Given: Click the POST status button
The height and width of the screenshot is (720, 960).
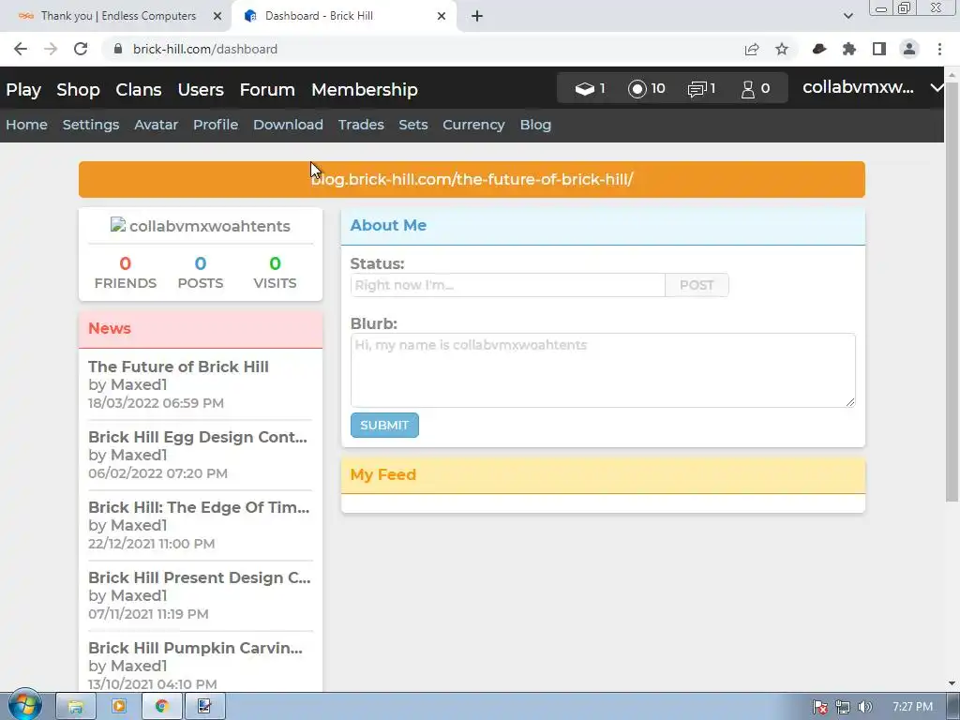Looking at the screenshot, I should tap(697, 285).
